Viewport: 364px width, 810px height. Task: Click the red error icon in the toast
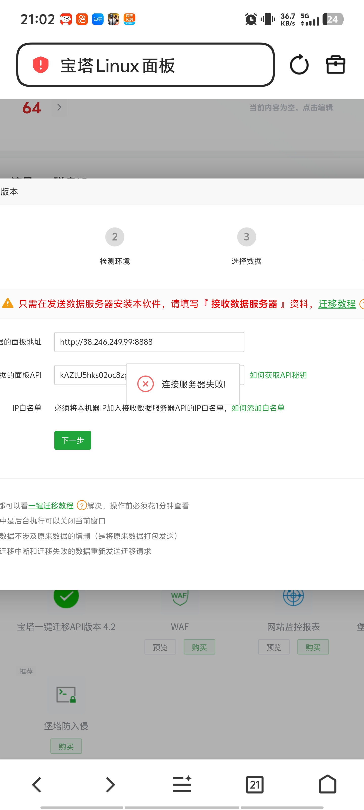coord(145,384)
